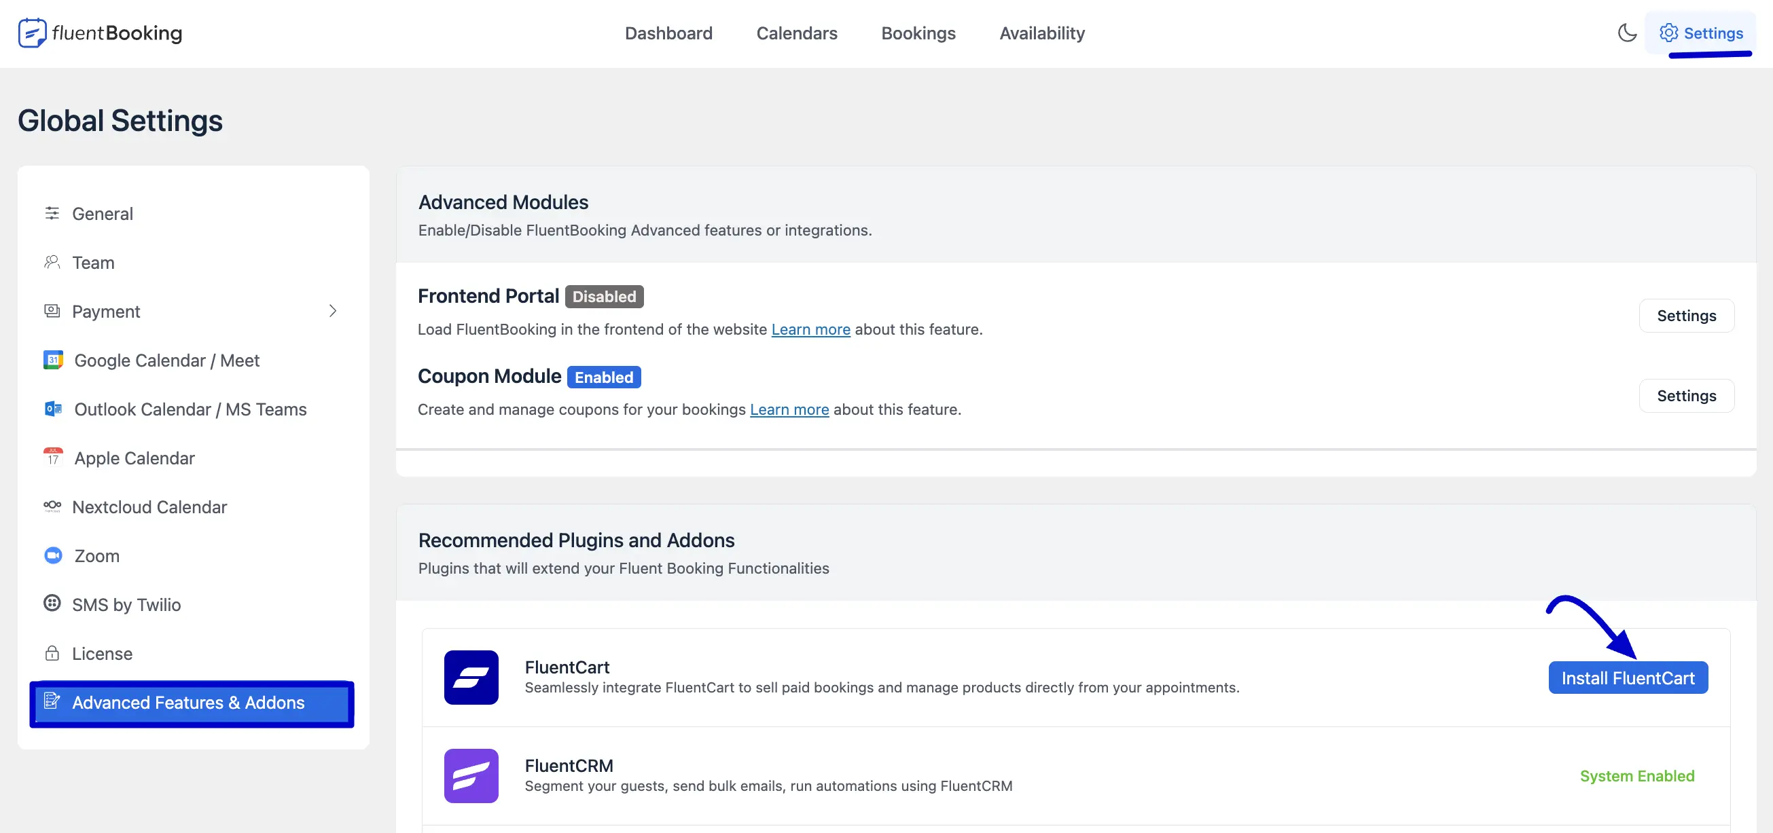Click the Advanced Features notepad icon
This screenshot has width=1773, height=833.
coord(52,701)
